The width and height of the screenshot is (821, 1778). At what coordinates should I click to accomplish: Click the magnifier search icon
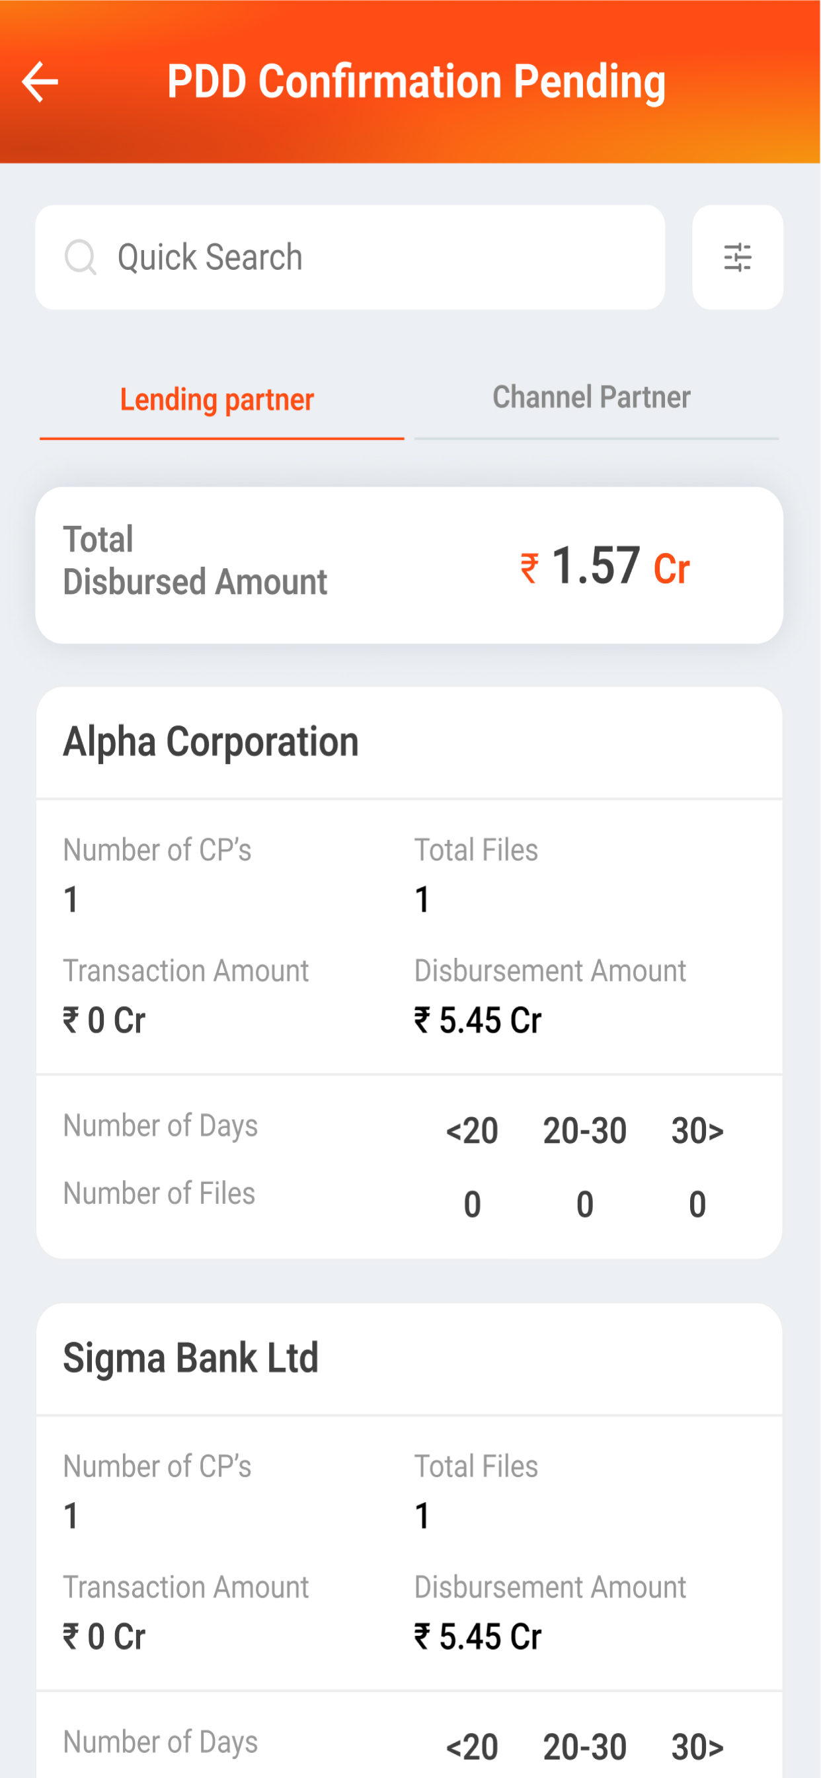(81, 257)
